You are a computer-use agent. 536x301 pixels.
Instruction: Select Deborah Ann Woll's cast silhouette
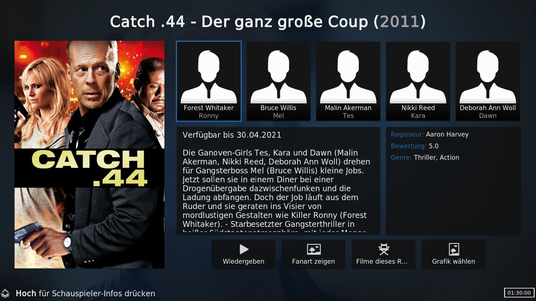[488, 77]
